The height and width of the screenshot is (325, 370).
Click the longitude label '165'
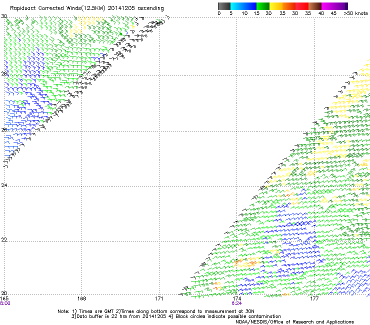(4, 298)
